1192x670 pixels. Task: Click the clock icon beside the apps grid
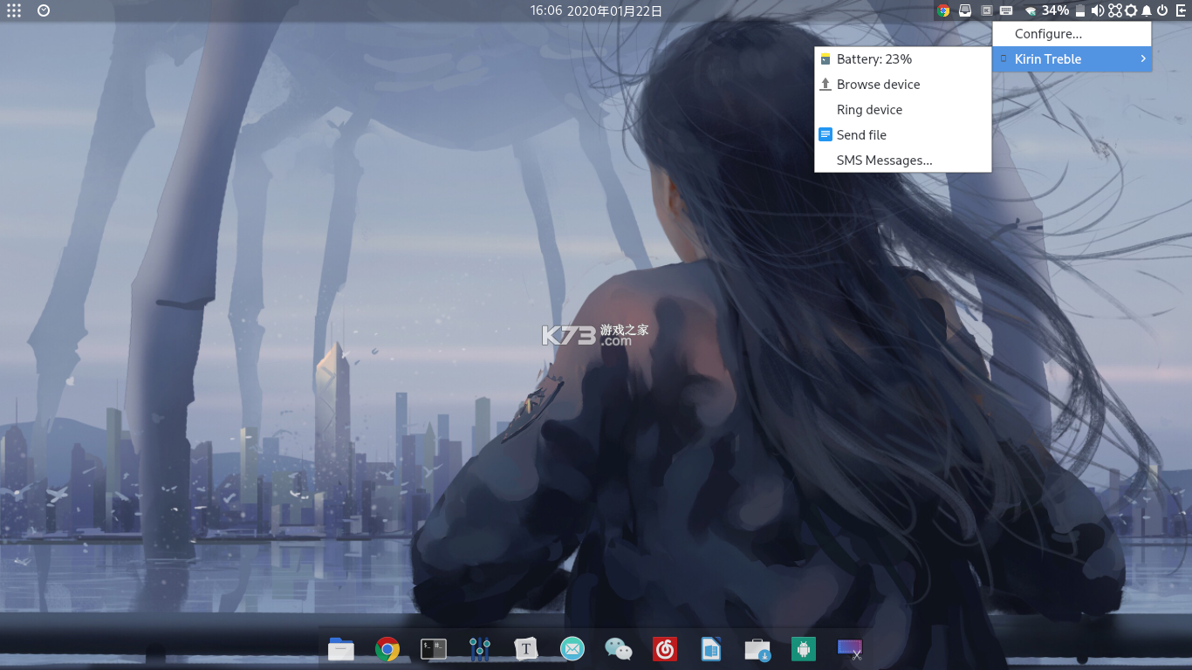[x=44, y=10]
